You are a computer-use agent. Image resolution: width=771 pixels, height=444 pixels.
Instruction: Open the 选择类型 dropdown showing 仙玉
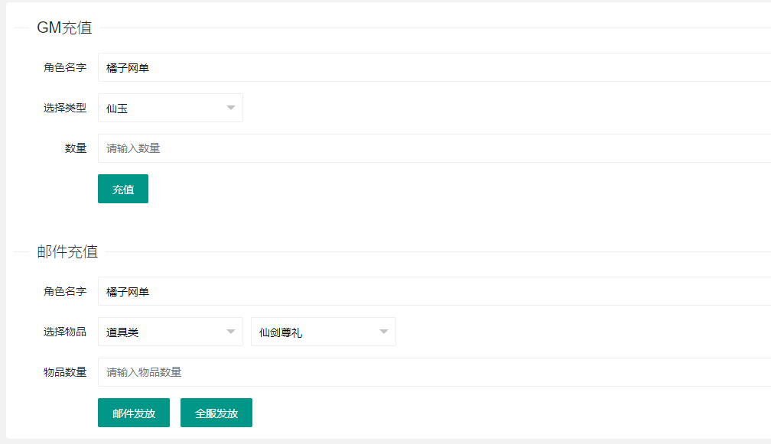click(168, 108)
